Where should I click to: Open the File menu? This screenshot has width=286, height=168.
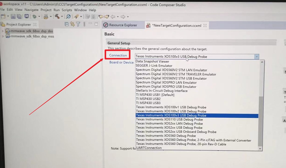click(2, 9)
